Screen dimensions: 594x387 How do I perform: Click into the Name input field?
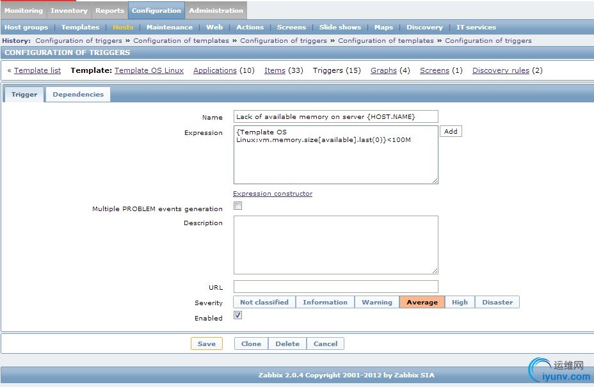pyautogui.click(x=335, y=116)
